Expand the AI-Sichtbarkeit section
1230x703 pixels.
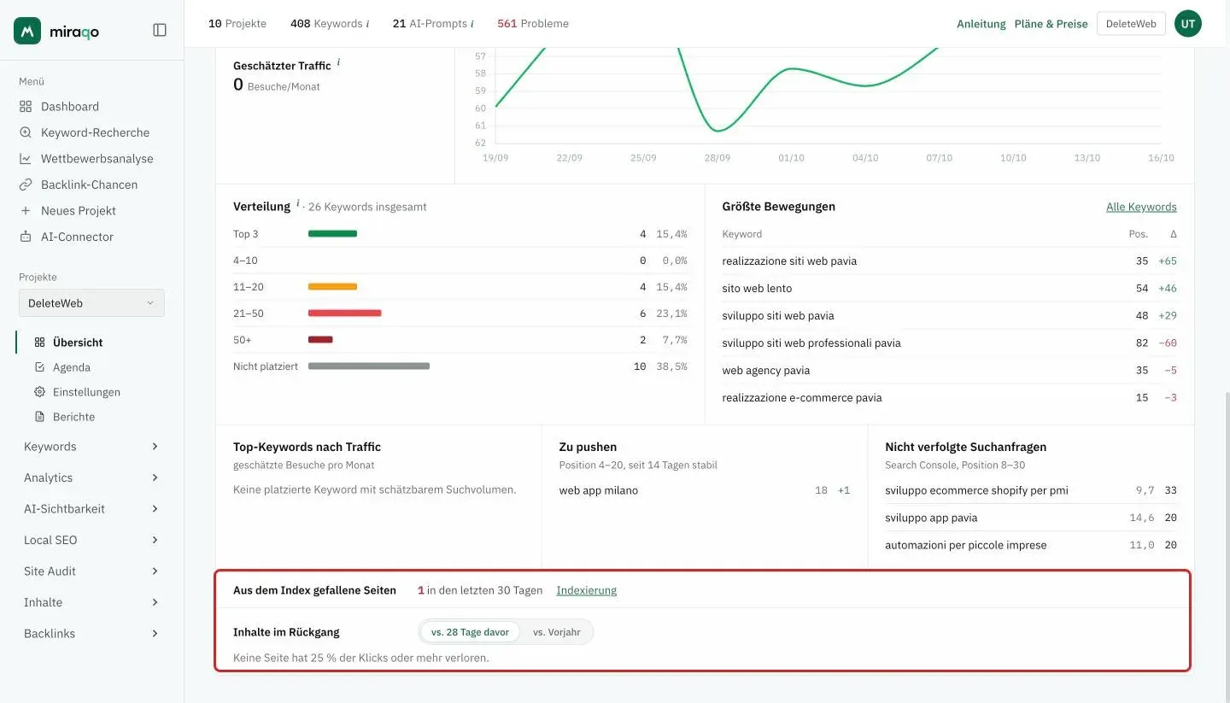click(x=91, y=509)
